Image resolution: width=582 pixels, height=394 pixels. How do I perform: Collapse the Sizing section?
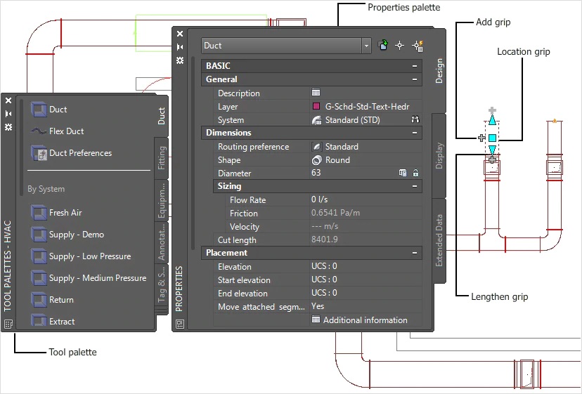point(415,187)
